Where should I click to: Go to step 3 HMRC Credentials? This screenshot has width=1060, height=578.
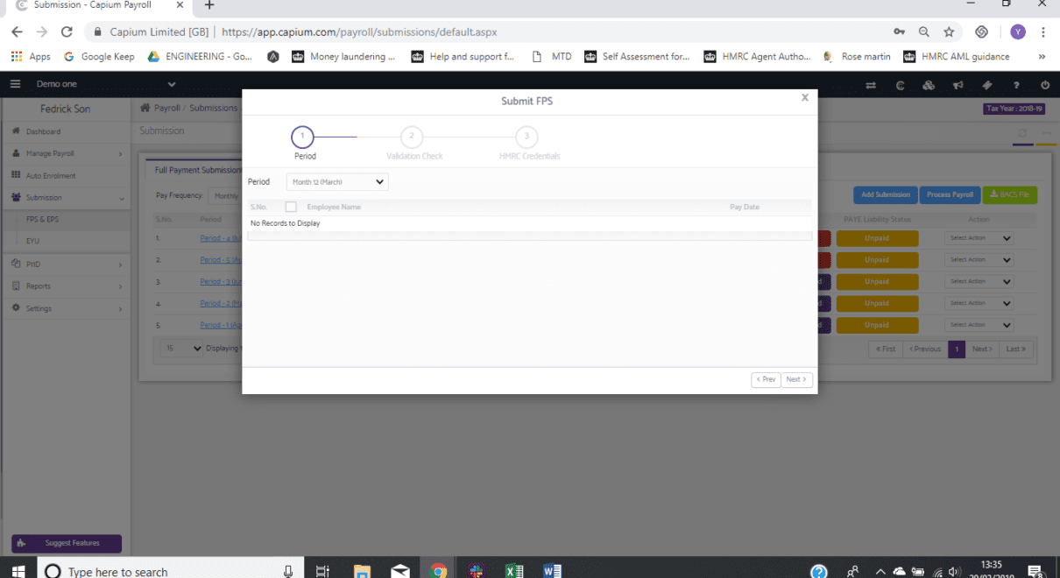pos(526,137)
